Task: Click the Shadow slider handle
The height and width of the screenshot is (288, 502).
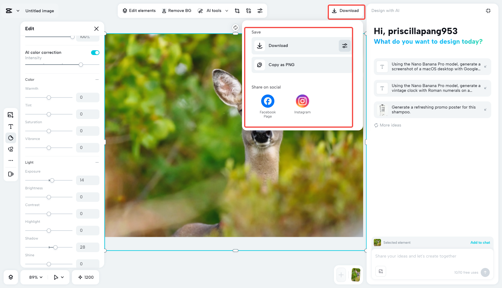Action: [55, 247]
